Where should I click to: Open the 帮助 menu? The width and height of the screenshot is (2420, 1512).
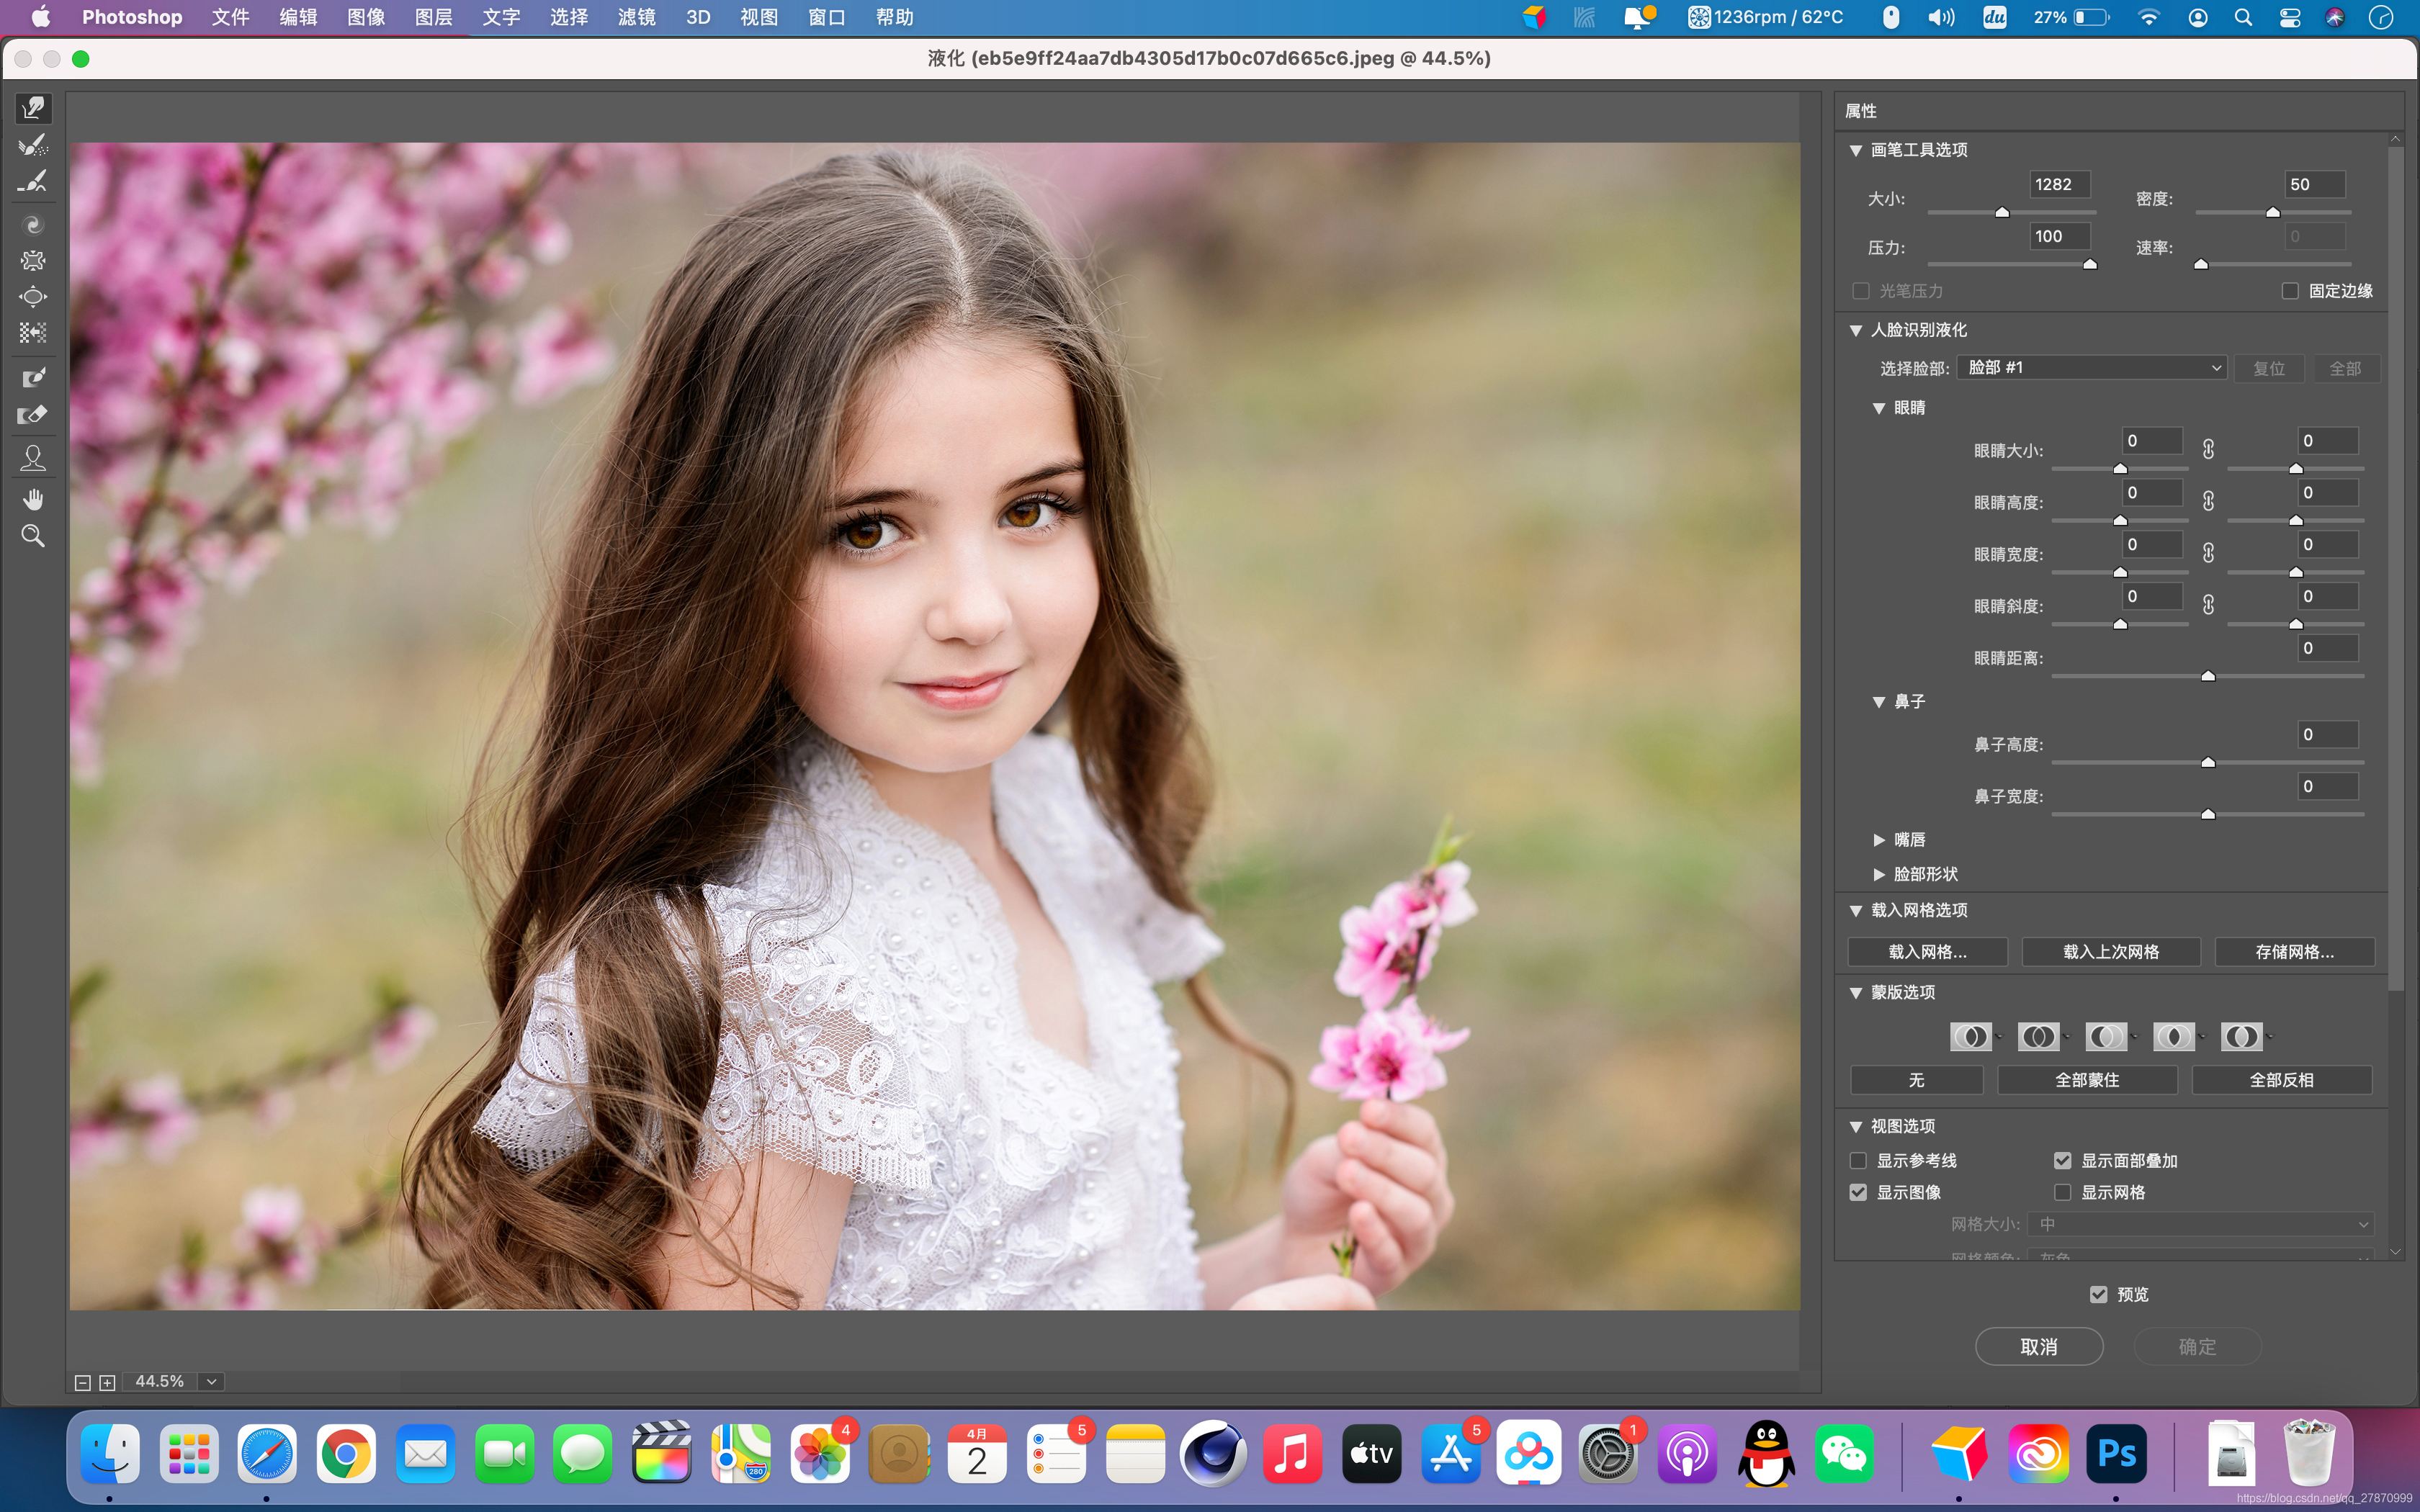(x=894, y=17)
